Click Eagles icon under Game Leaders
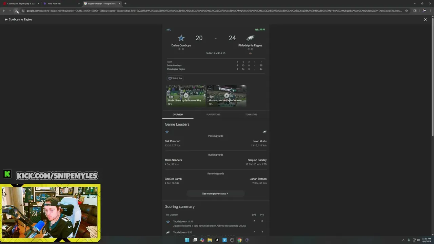 (x=264, y=132)
